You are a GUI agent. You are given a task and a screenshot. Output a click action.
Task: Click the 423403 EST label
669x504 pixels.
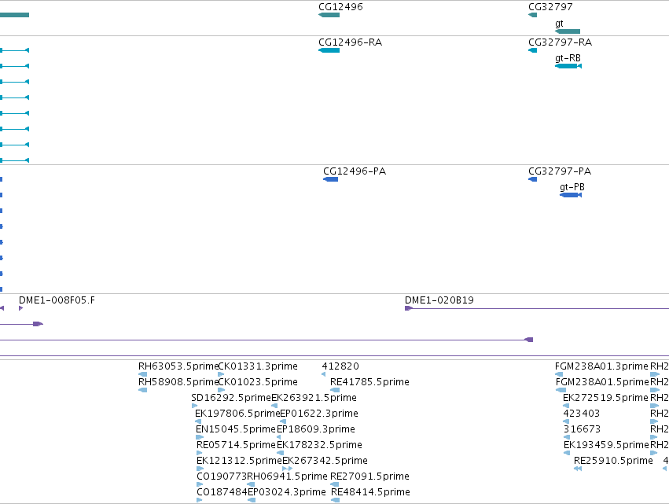click(x=582, y=414)
